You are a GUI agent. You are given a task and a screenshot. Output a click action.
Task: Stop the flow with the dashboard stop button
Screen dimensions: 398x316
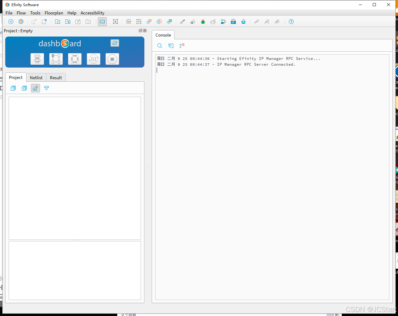(x=112, y=59)
